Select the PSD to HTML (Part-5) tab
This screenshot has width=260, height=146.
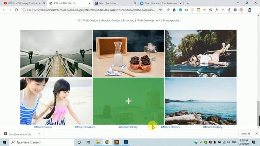pyautogui.click(x=69, y=3)
